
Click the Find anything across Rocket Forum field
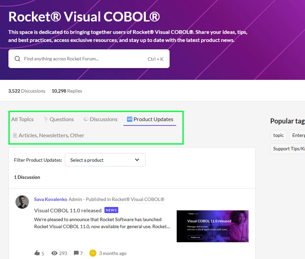point(89,59)
